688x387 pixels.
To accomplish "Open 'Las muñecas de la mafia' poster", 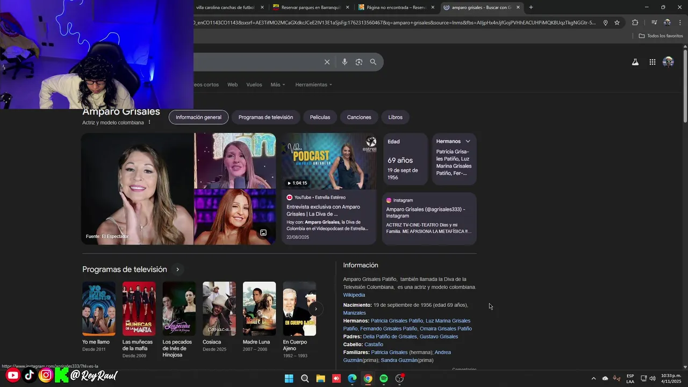I will tap(139, 309).
